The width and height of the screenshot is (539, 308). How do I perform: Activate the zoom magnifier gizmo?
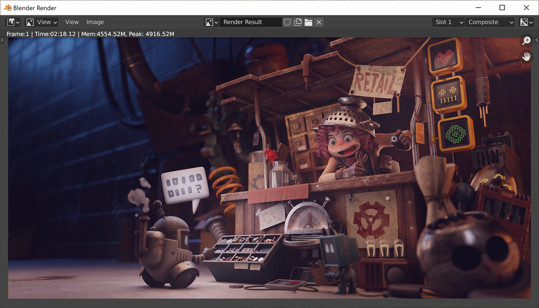[526, 41]
